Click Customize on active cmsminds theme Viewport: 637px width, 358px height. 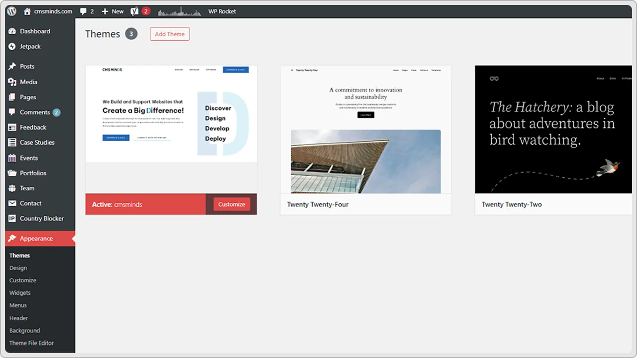pyautogui.click(x=232, y=204)
